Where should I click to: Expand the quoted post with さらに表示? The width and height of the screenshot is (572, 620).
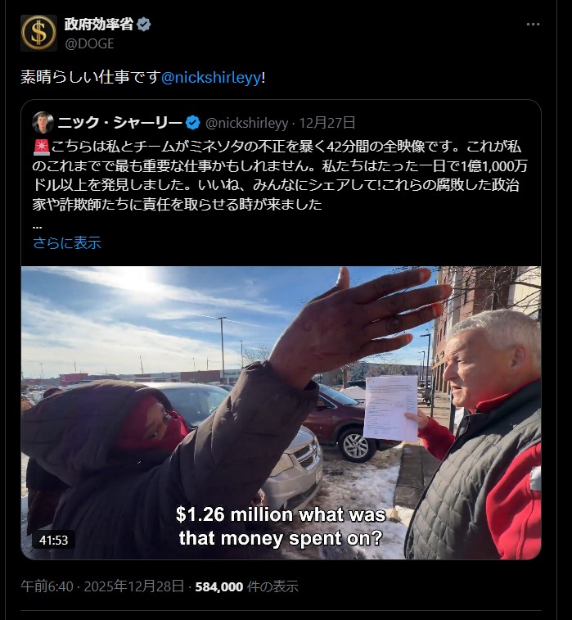tap(67, 242)
